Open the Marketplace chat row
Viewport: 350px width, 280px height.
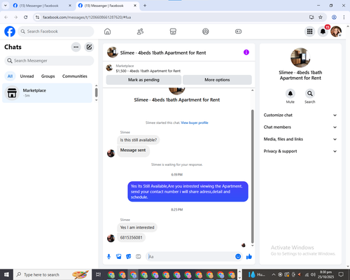pos(47,93)
